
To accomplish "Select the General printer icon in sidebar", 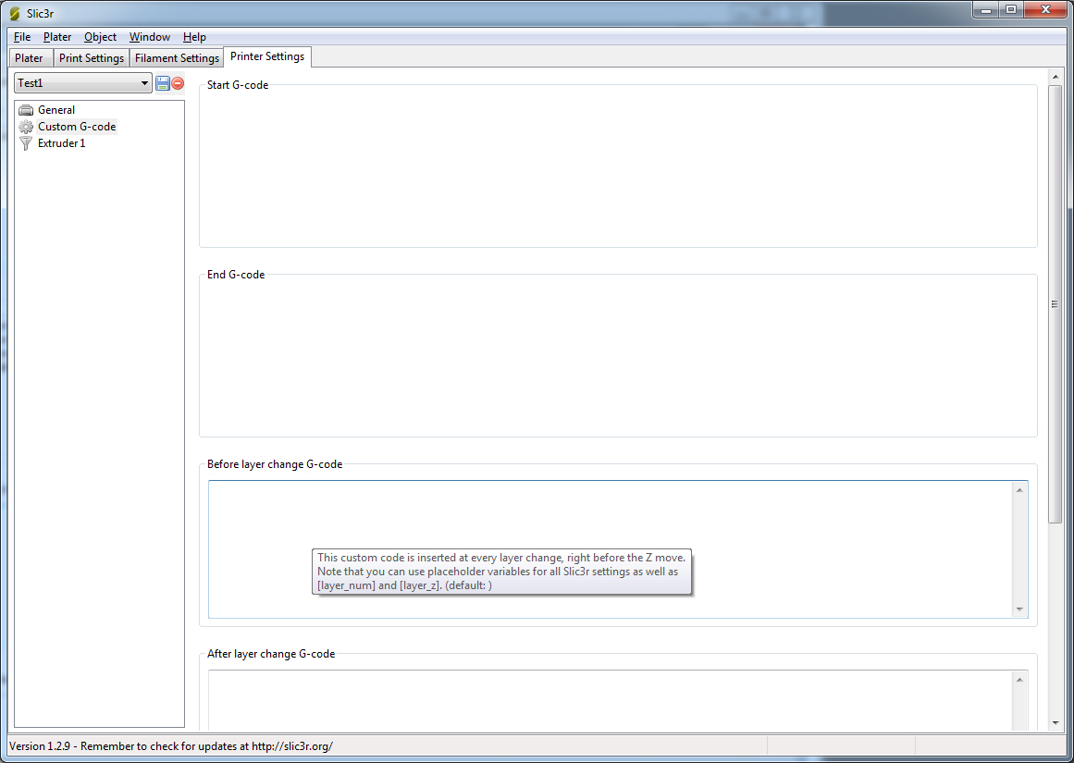I will coord(26,110).
